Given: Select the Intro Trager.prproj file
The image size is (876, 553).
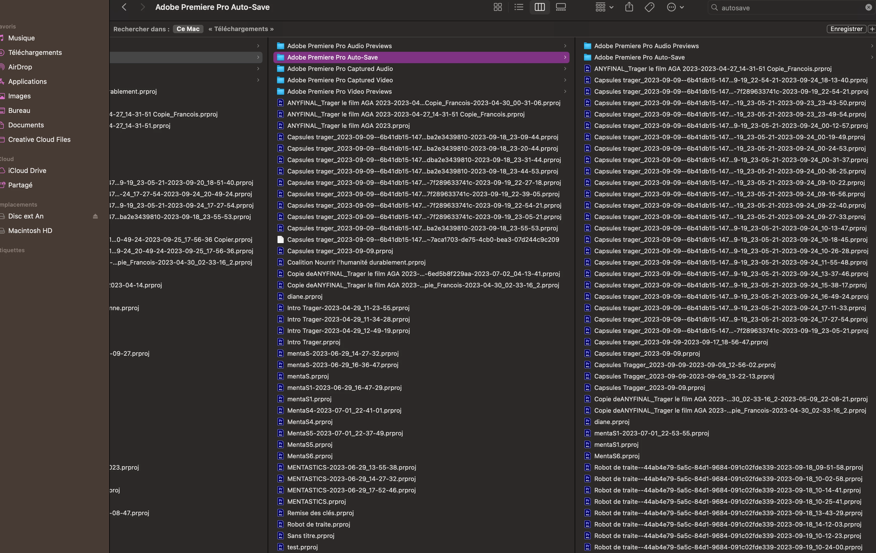Looking at the screenshot, I should (x=313, y=342).
